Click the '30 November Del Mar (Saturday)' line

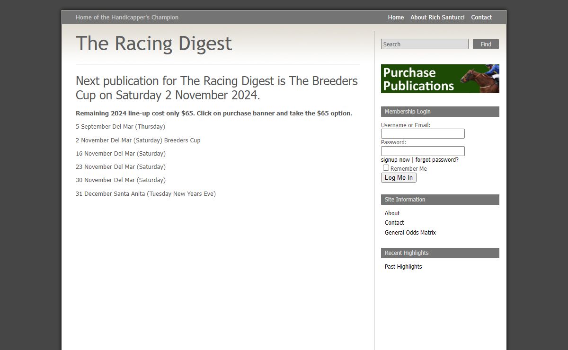click(121, 180)
